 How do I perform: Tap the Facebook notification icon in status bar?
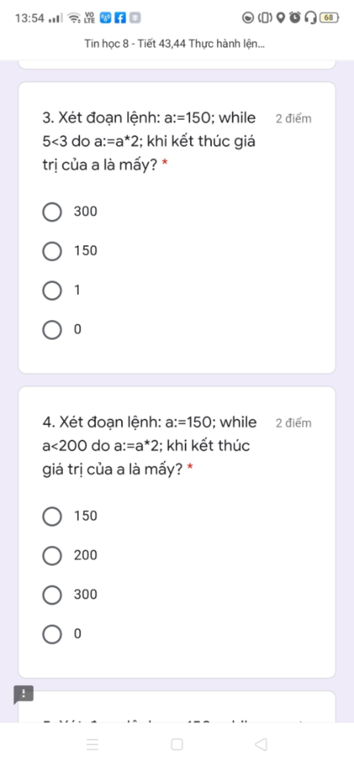[x=120, y=18]
